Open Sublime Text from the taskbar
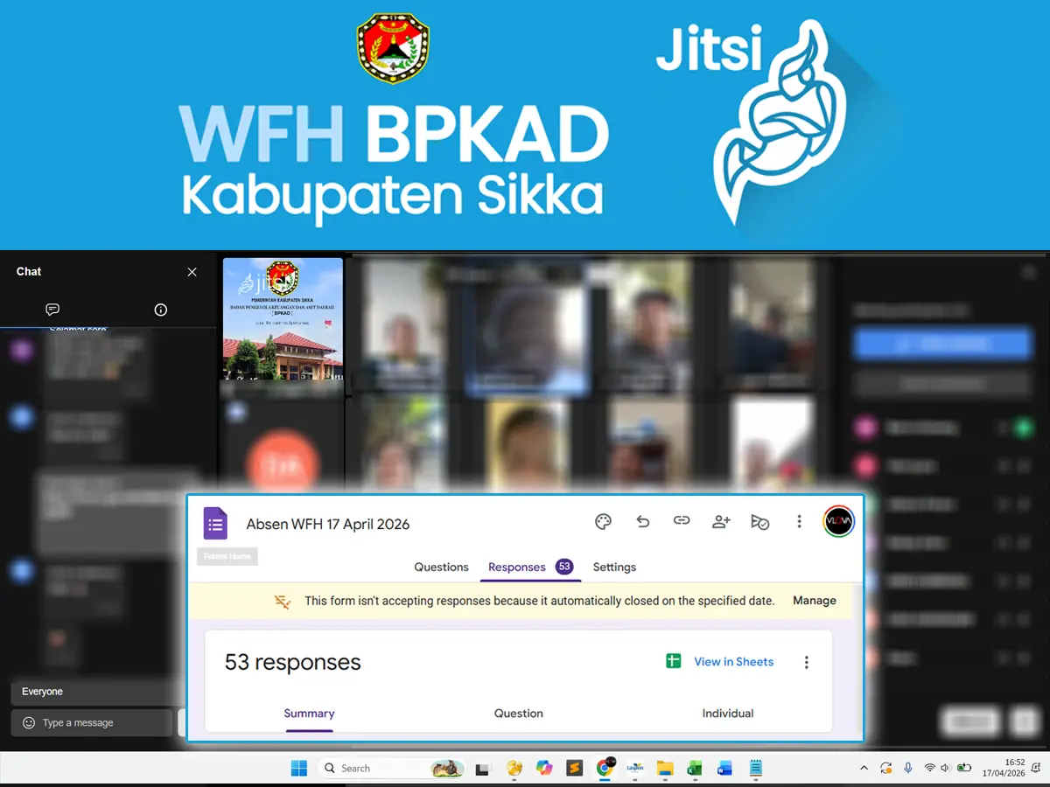 pos(575,768)
